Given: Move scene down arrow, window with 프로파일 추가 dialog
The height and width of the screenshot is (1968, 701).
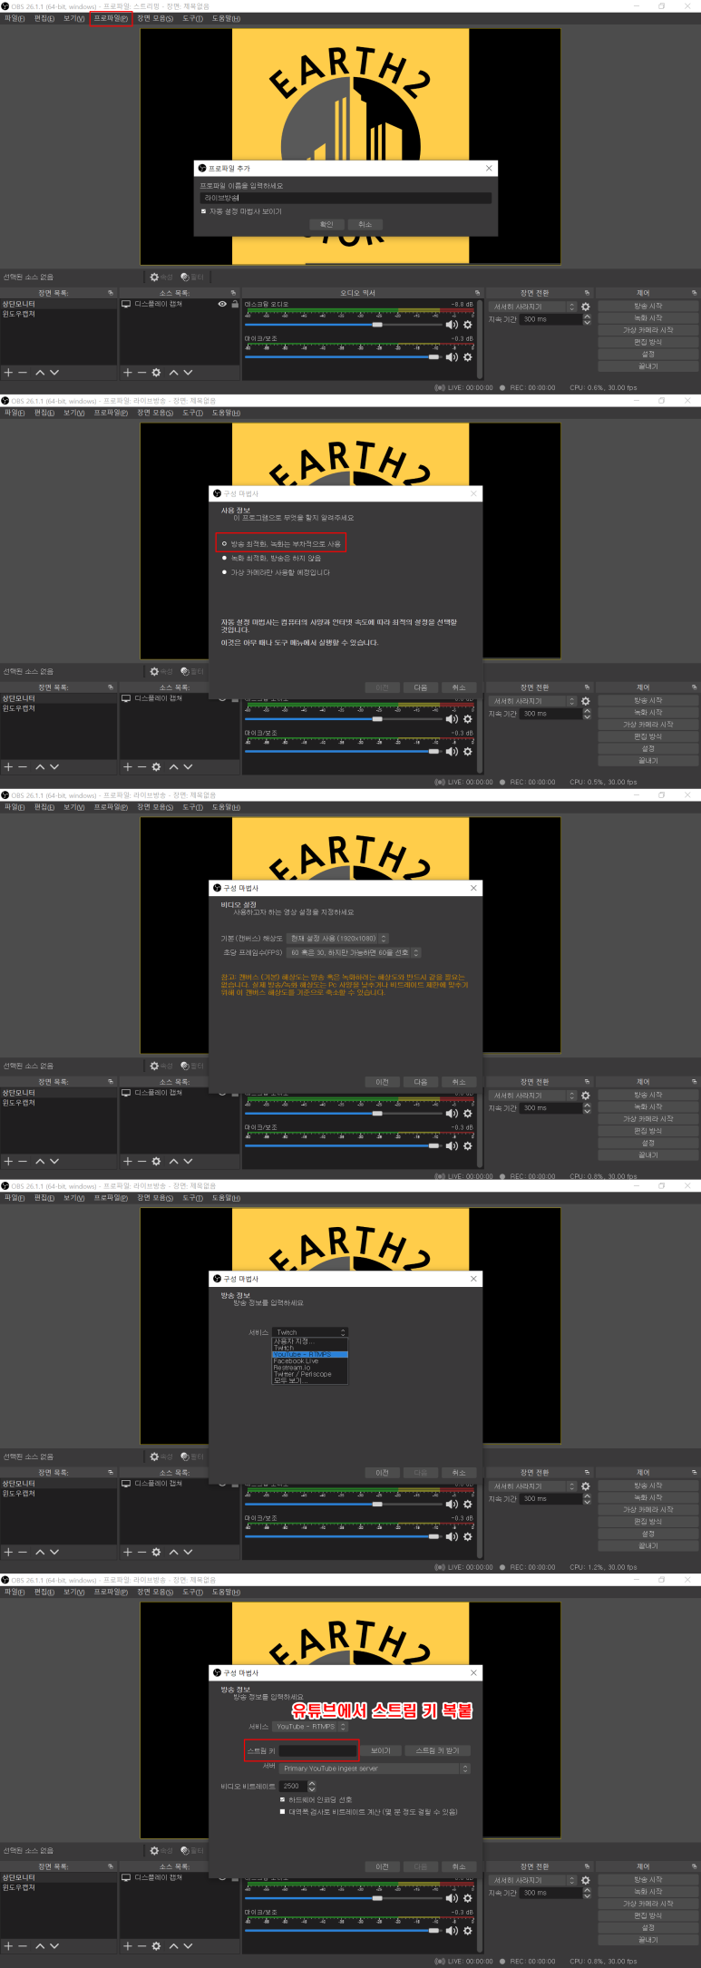Looking at the screenshot, I should tap(54, 373).
